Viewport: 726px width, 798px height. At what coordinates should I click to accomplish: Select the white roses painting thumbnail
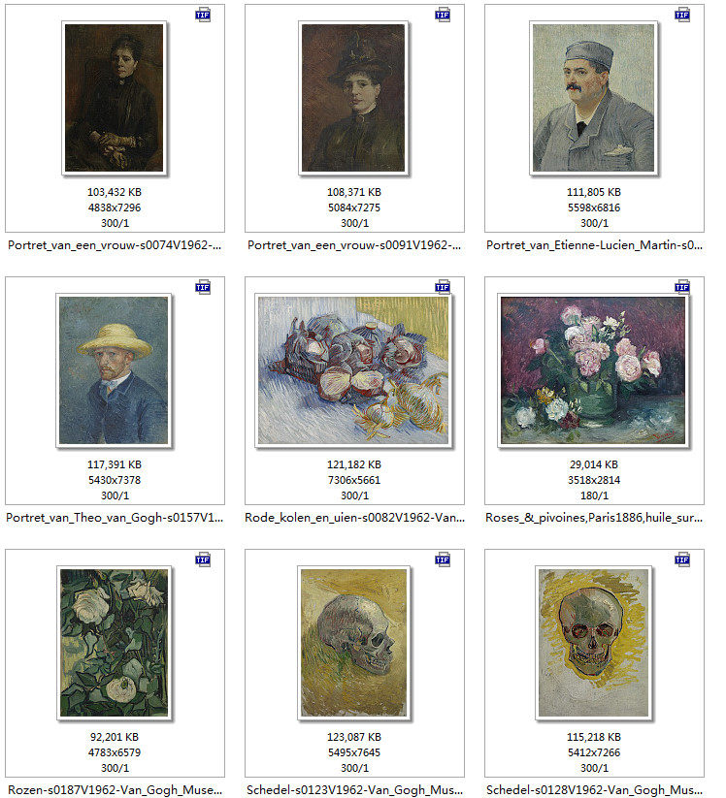click(x=115, y=643)
